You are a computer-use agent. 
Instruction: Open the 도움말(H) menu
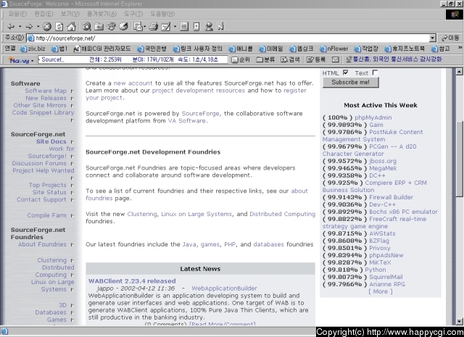pos(162,14)
